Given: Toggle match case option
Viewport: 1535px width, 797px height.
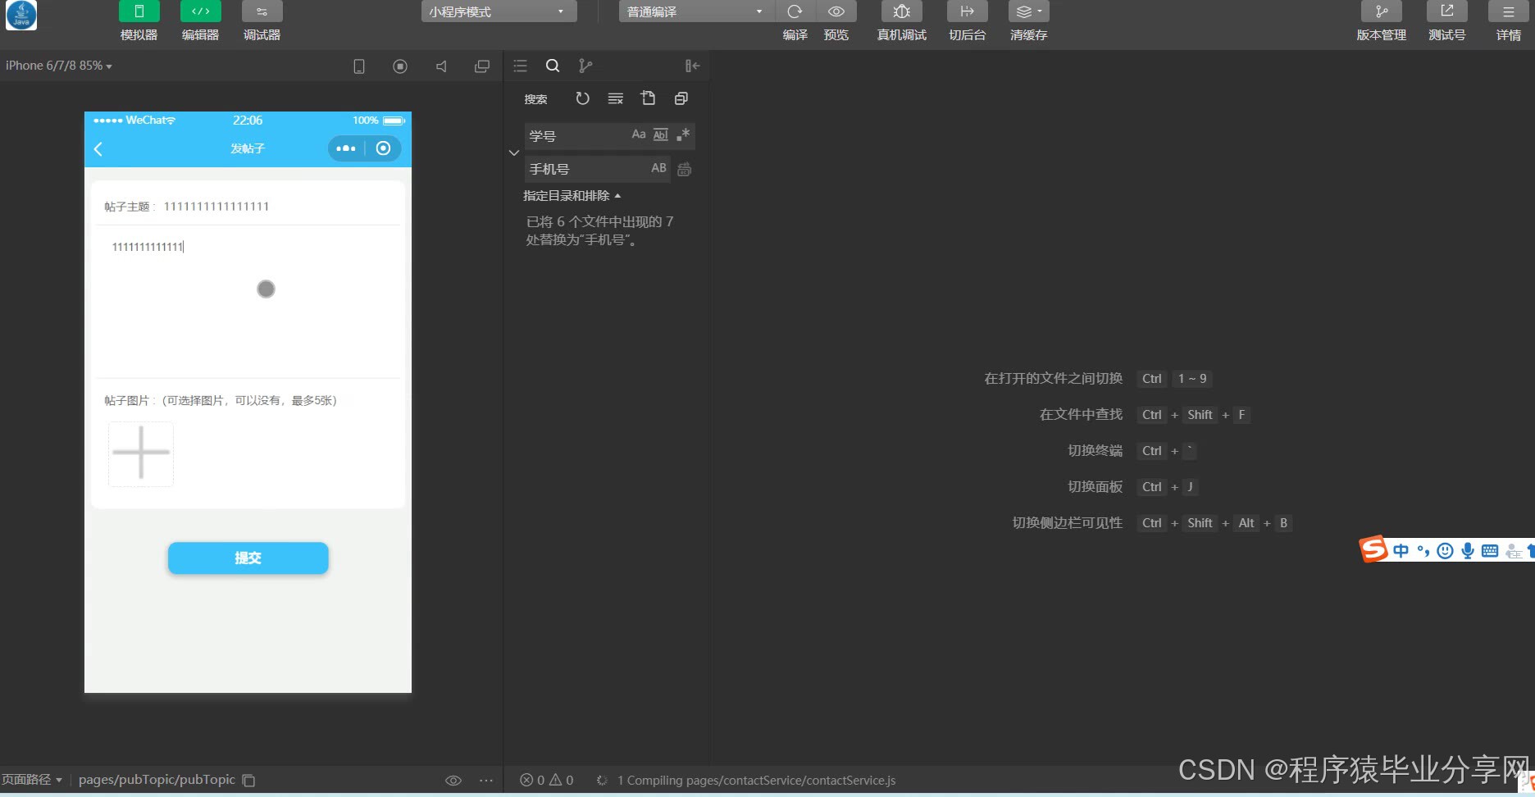Looking at the screenshot, I should click(x=639, y=134).
